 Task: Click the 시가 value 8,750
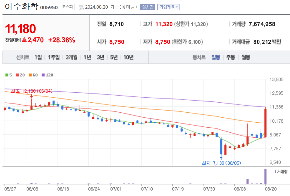(x=117, y=42)
